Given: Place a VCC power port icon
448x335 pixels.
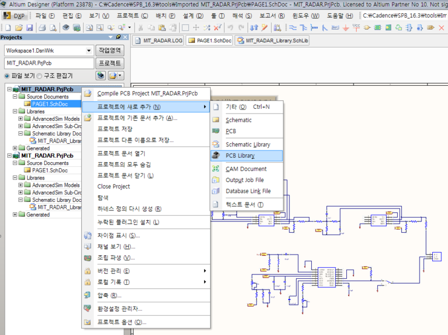Looking at the screenshot, I should (355, 28).
